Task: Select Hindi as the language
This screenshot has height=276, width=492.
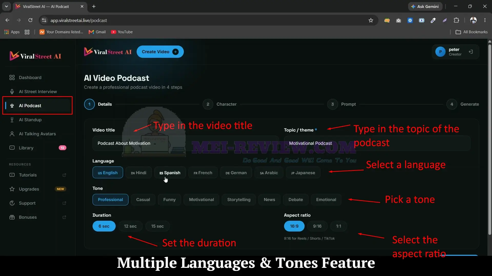Action: pos(138,173)
